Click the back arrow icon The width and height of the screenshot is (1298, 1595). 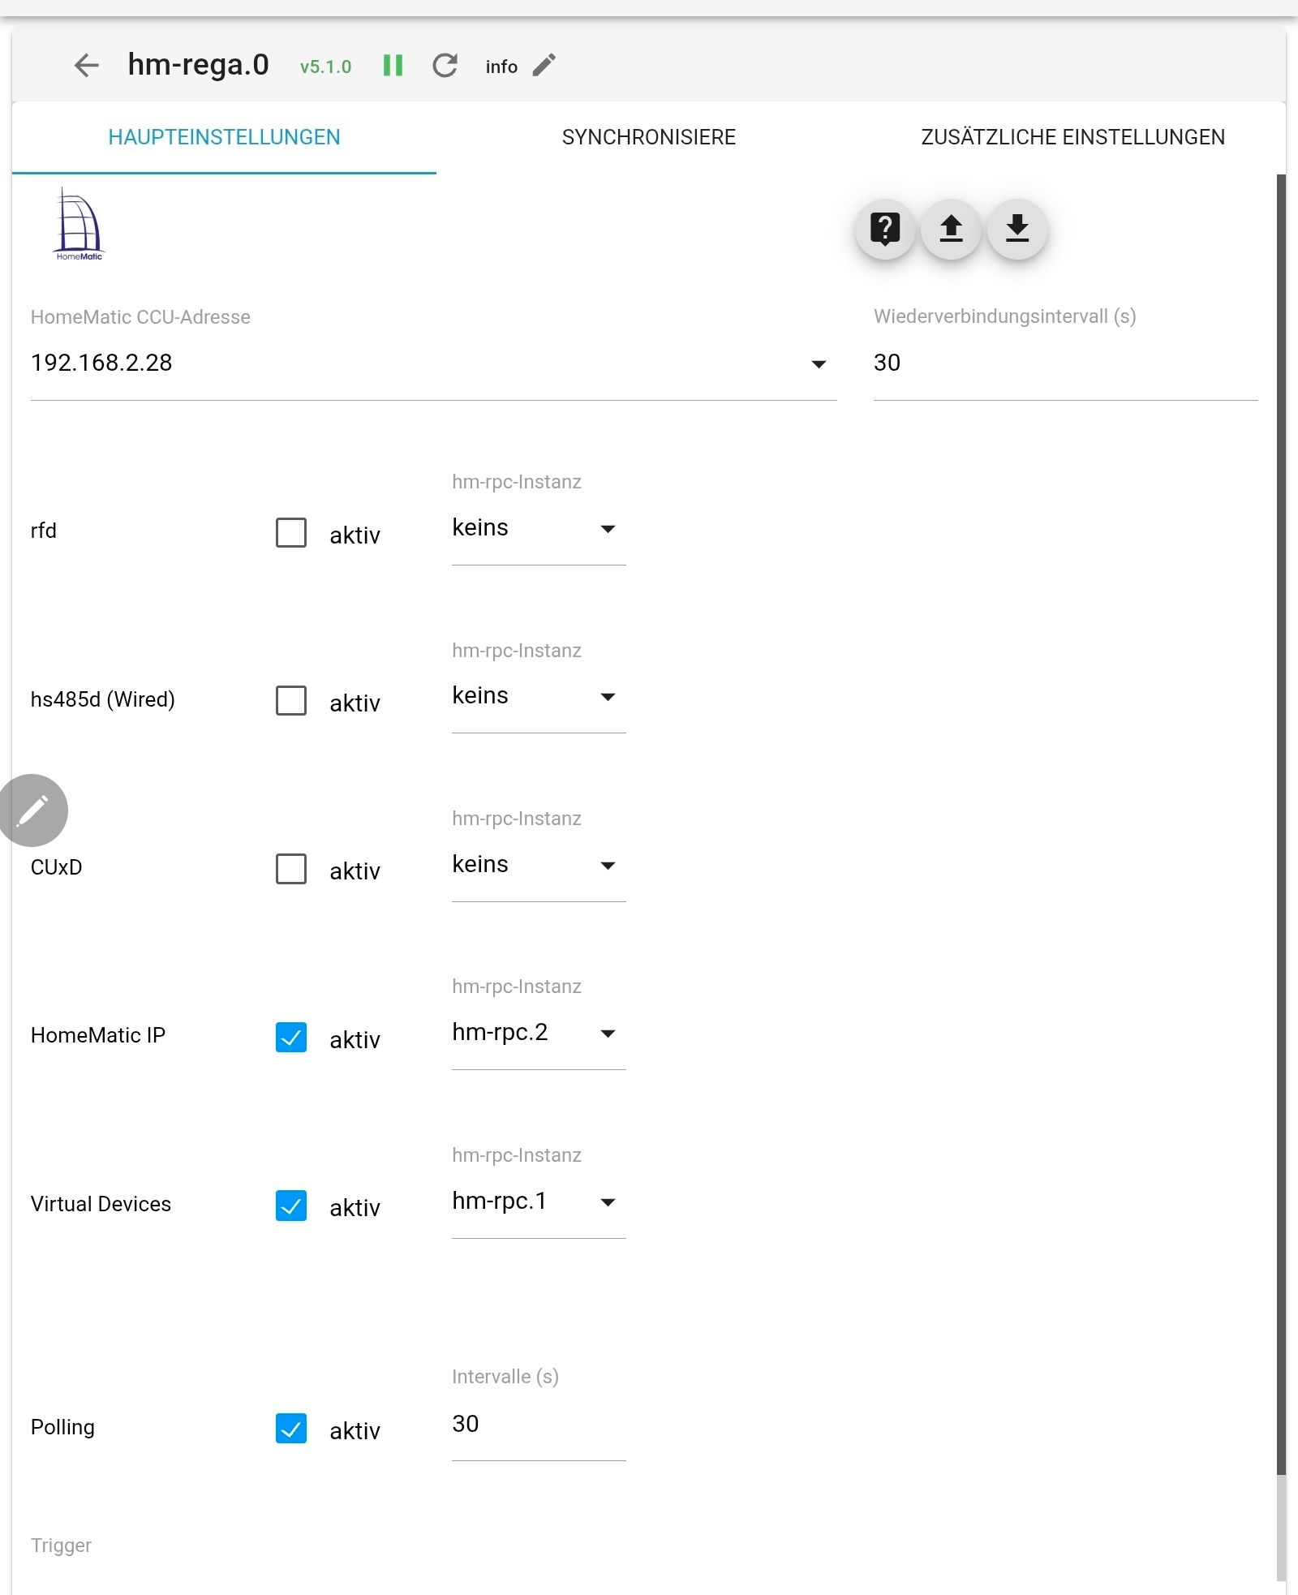86,66
